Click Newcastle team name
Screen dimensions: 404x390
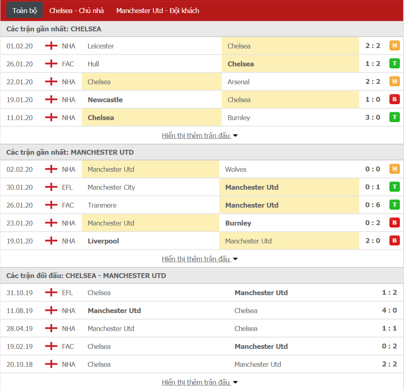105,100
